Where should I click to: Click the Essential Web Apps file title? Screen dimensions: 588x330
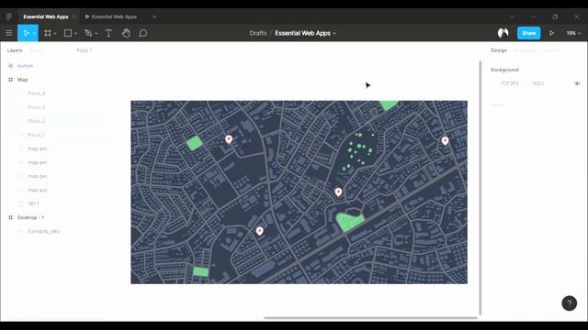click(x=302, y=33)
